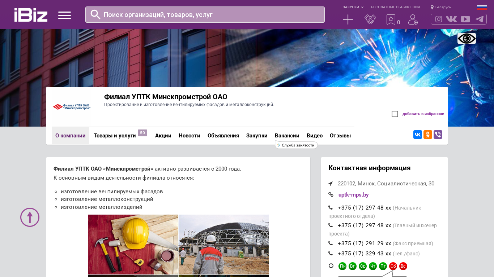
Task: Share via the Odnoklassniki icon
Action: (x=428, y=135)
